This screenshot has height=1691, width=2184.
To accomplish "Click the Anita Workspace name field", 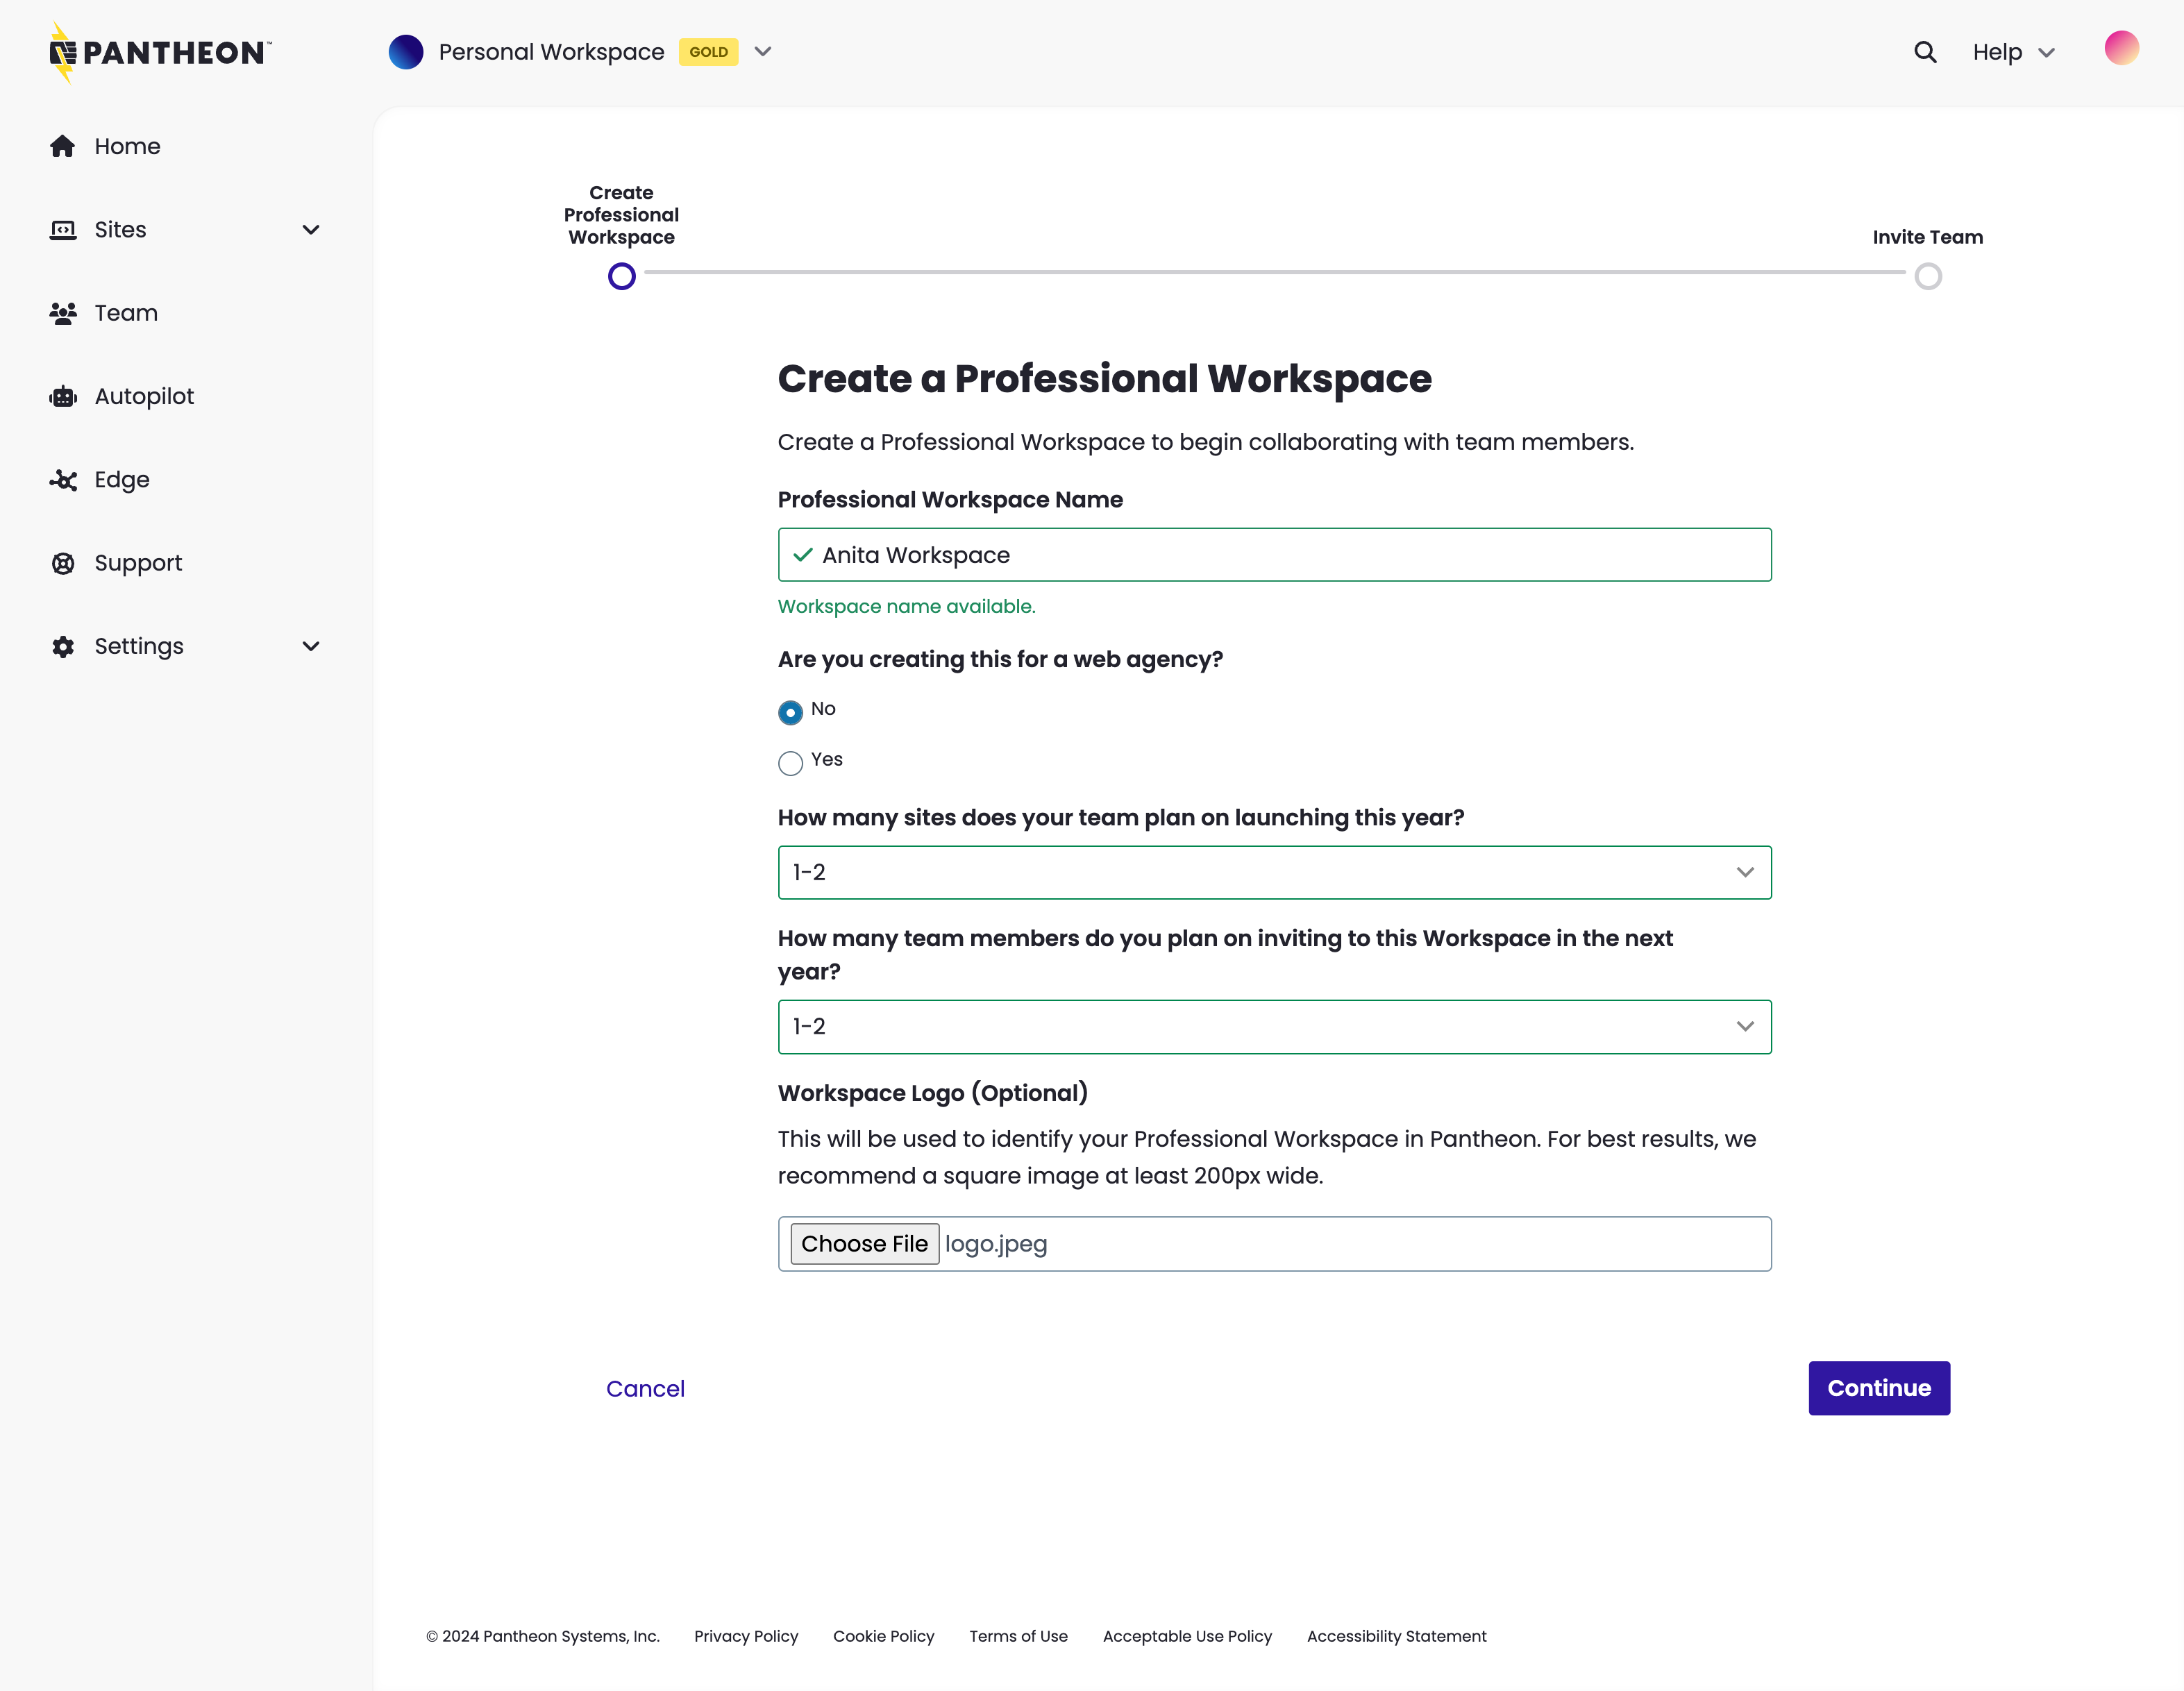I will click(1274, 554).
